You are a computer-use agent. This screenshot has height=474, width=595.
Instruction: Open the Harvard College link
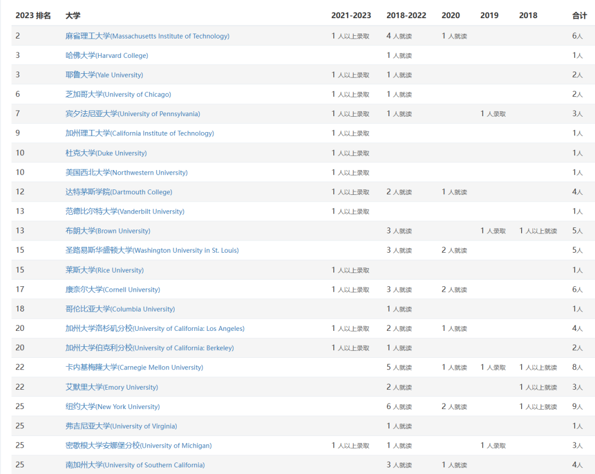[x=107, y=56]
